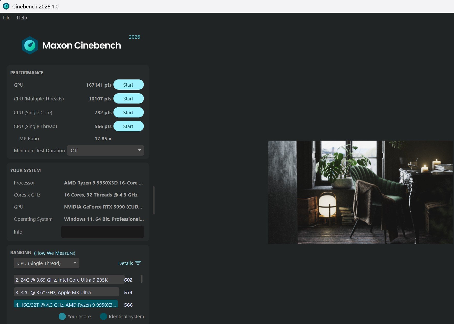Screen dimensions: 454x324
Task: Click the Maxon Cinebench hexagon logo
Action: coord(30,45)
